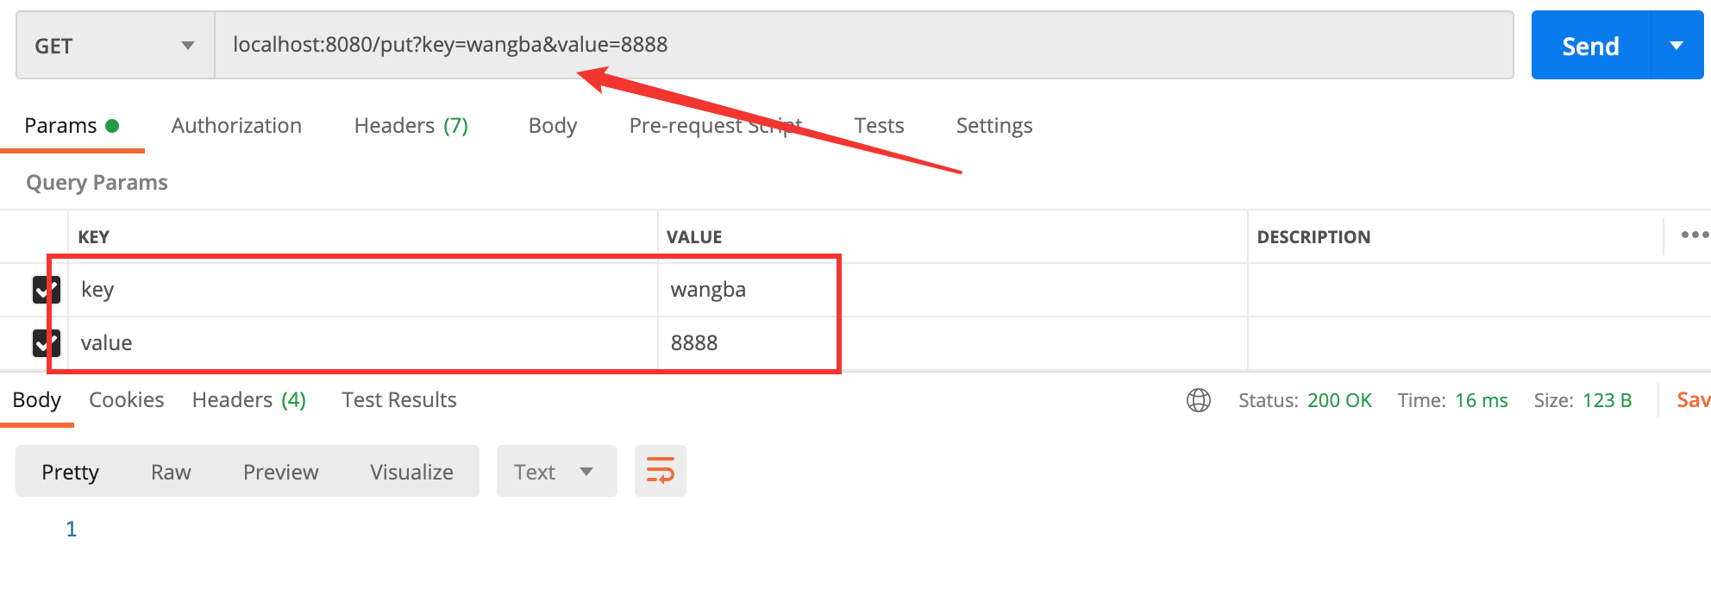Image resolution: width=1711 pixels, height=602 pixels.
Task: Open the Visualize response view
Action: coord(411,472)
